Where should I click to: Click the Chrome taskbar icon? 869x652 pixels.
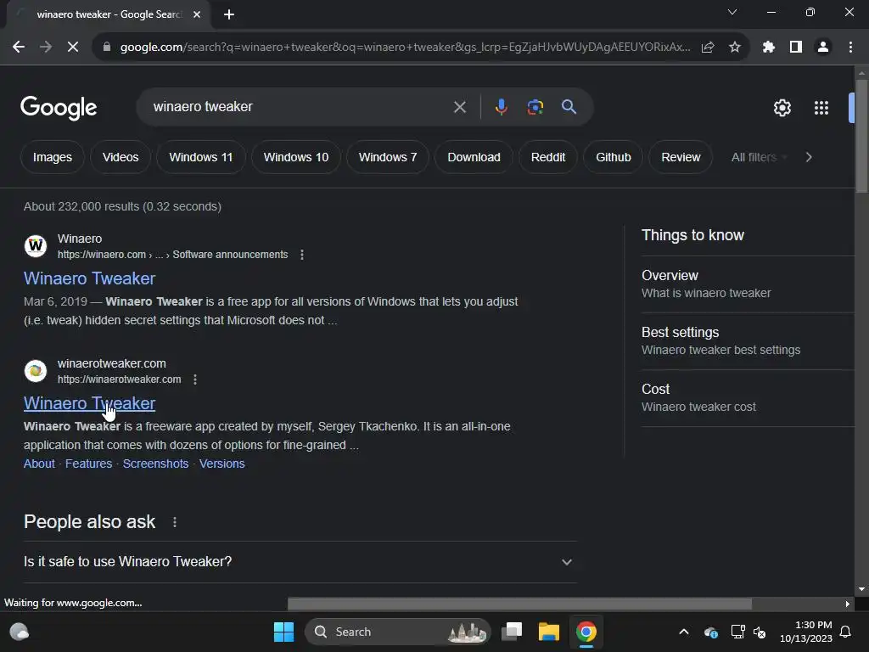click(x=586, y=632)
